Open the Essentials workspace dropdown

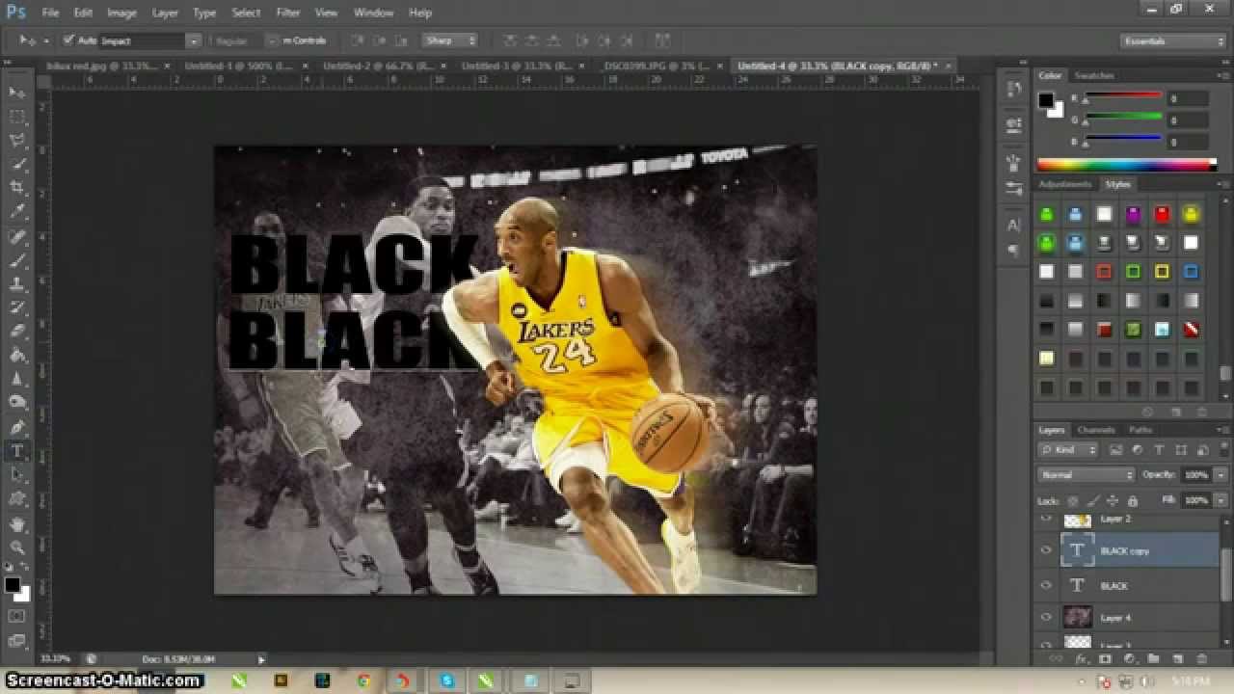(x=1172, y=40)
